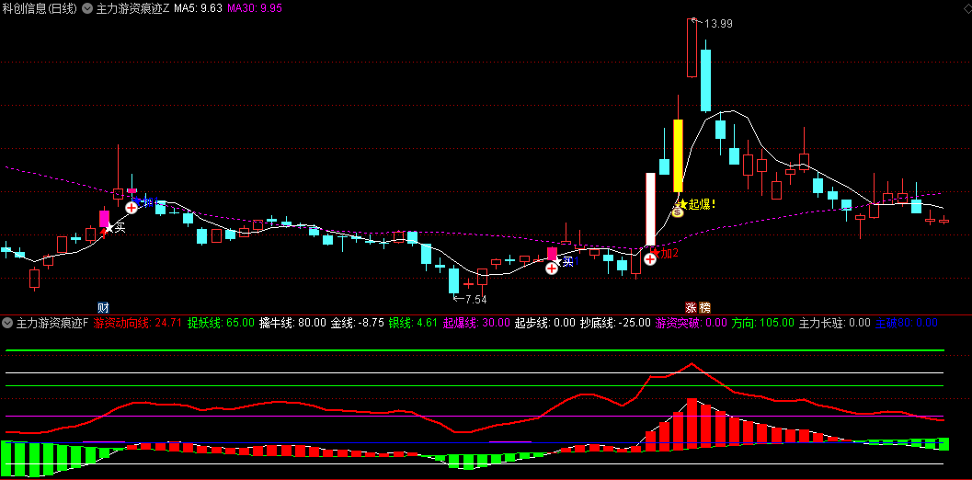972x480 pixels.
Task: Select the red candlestick at the 13.99 high
Action: click(x=692, y=49)
